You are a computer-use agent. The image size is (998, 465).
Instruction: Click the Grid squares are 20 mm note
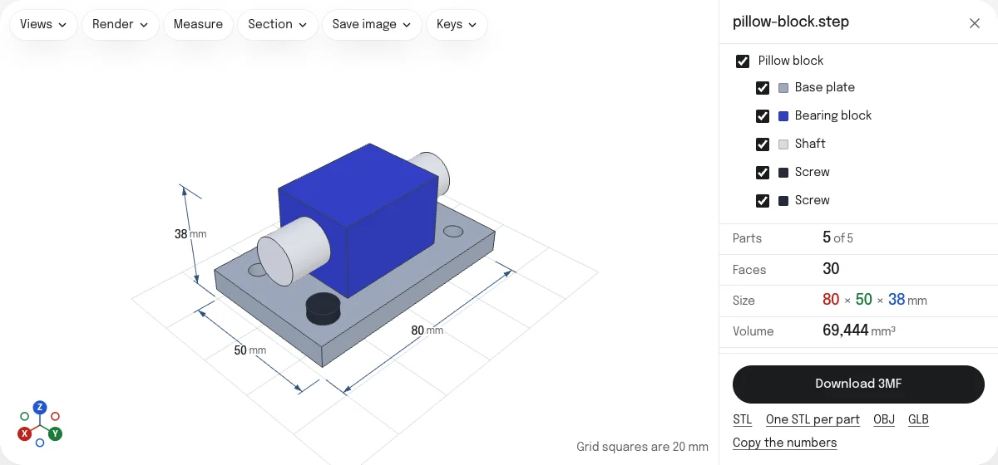click(x=642, y=447)
